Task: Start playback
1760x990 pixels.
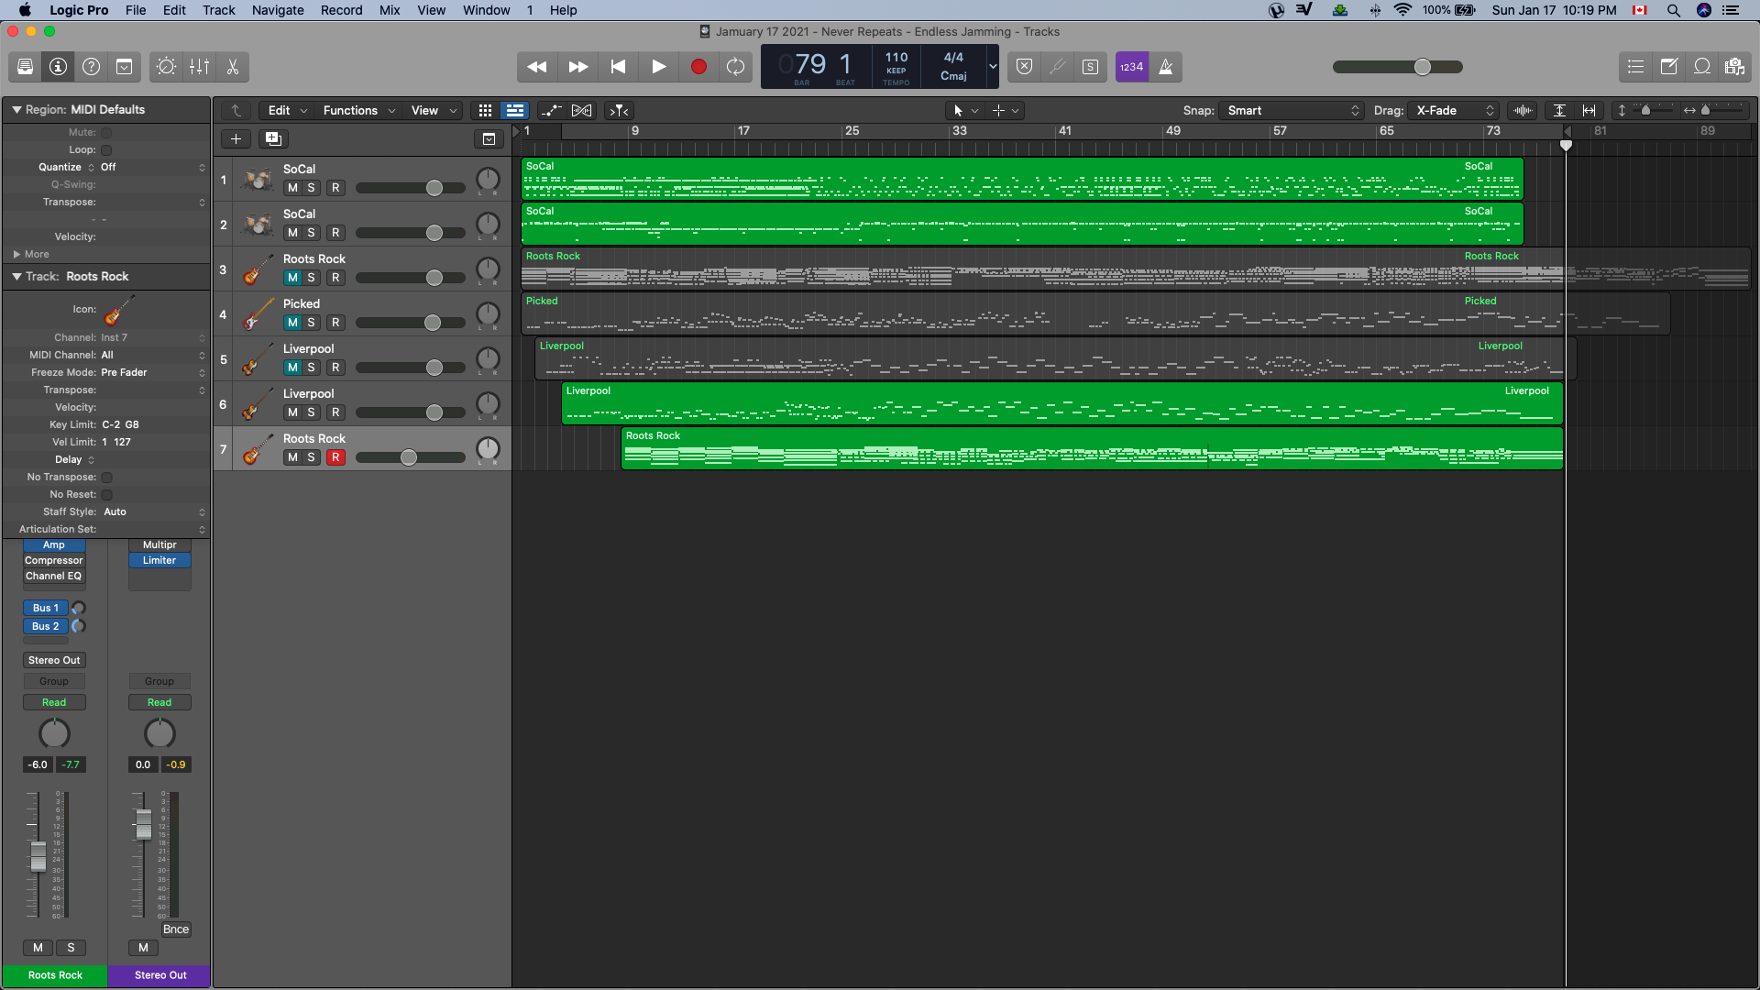Action: coord(658,67)
